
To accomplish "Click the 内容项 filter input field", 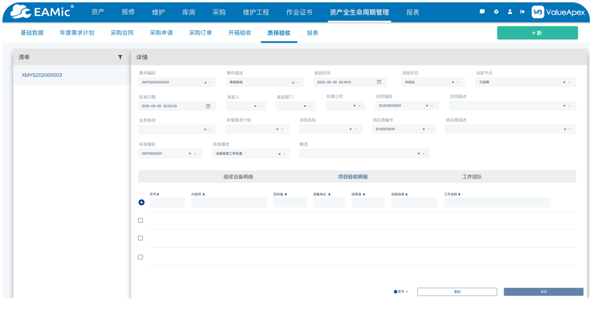I will click(229, 203).
